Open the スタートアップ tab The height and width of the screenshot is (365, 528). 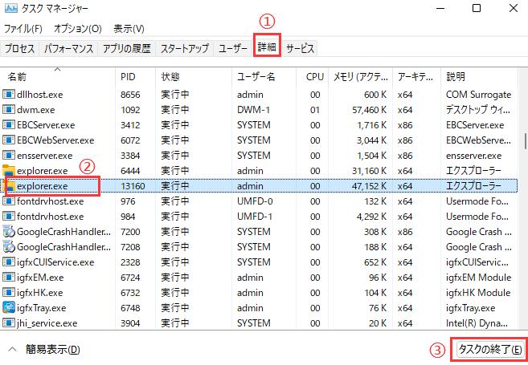click(x=185, y=49)
